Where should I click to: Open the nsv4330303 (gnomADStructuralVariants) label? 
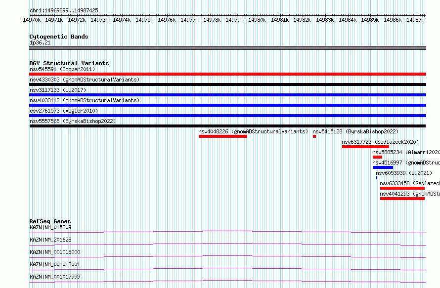(x=85, y=80)
